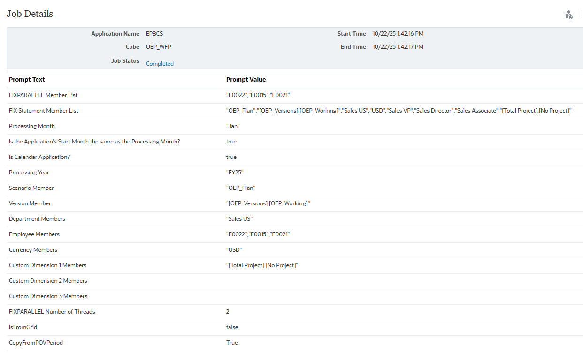Screen dimensions: 583x361
Task: Click the End Time field label
Action: (x=353, y=47)
